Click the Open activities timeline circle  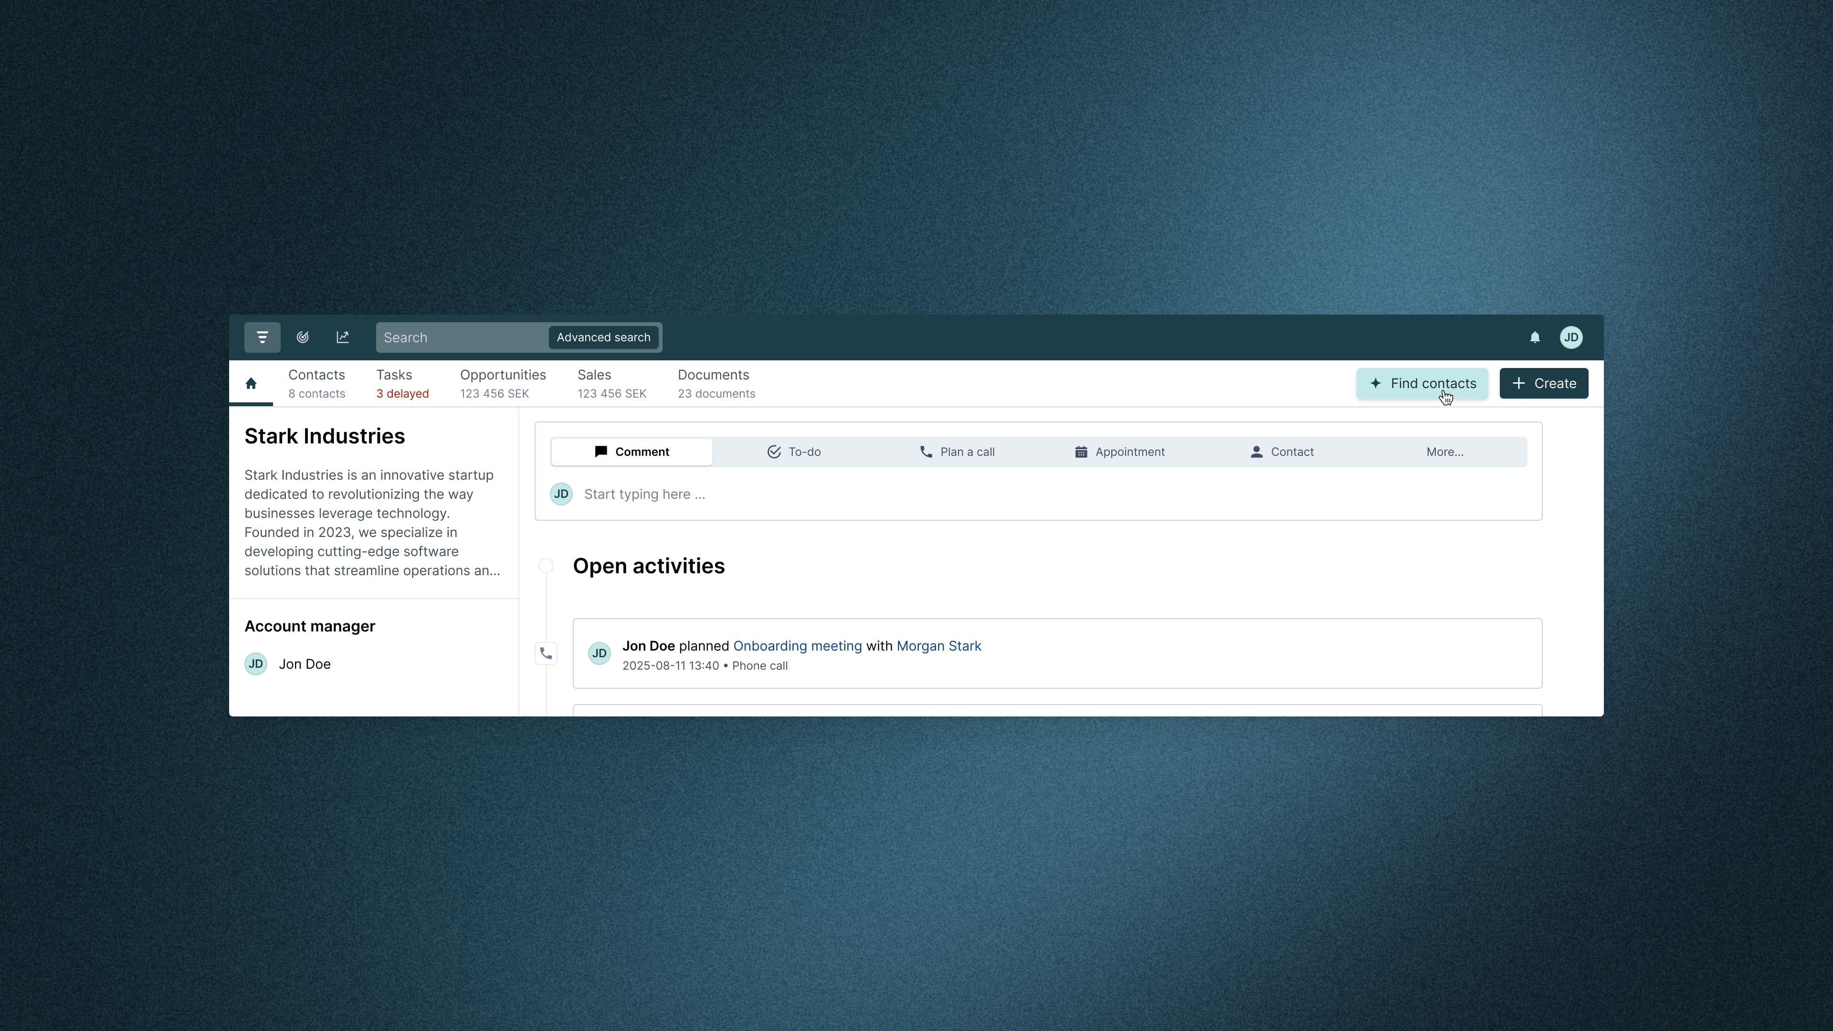point(546,566)
